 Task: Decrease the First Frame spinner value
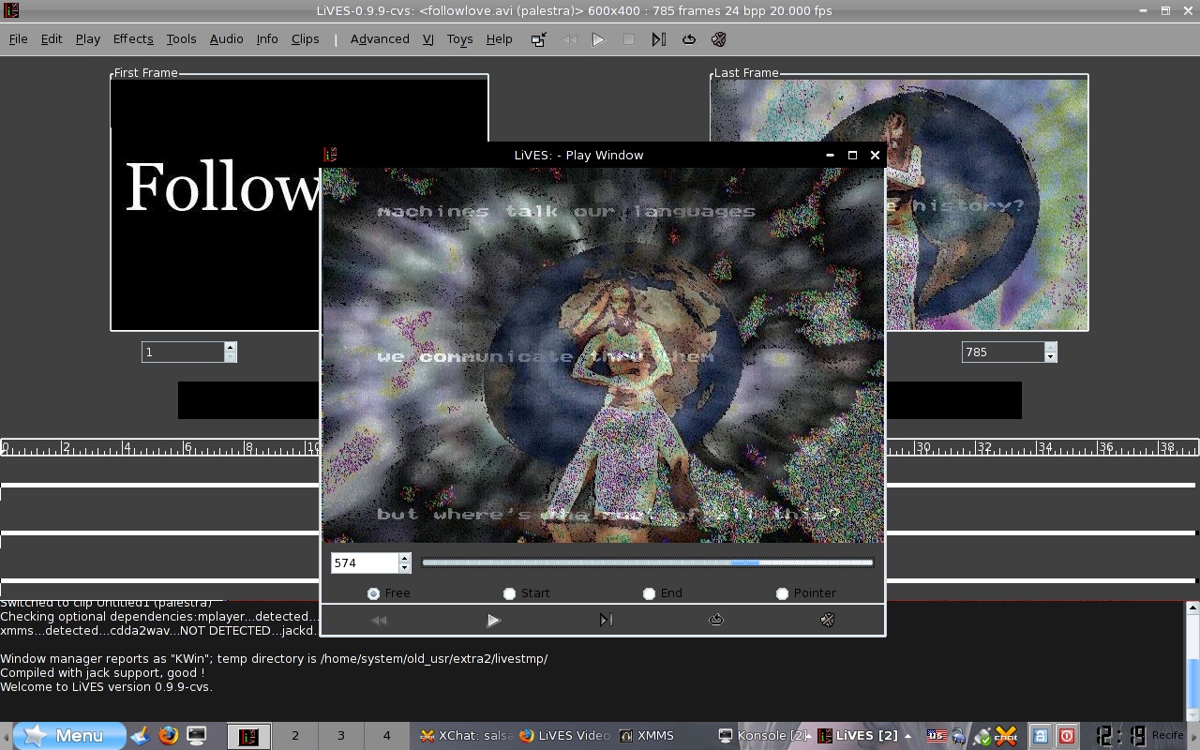coord(231,357)
